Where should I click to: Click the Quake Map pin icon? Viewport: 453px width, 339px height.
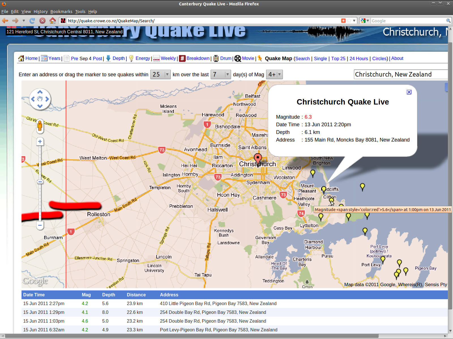coord(260,58)
